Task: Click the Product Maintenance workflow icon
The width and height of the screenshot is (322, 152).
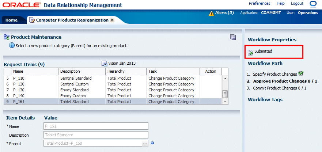Action: click(7, 37)
